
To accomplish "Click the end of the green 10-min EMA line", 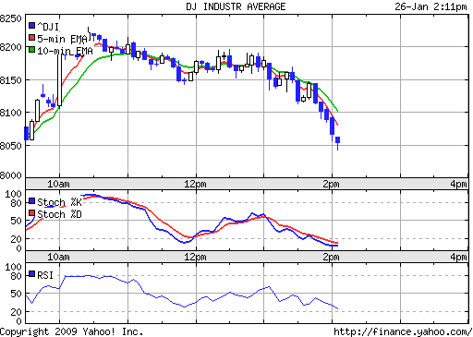I will pos(337,111).
